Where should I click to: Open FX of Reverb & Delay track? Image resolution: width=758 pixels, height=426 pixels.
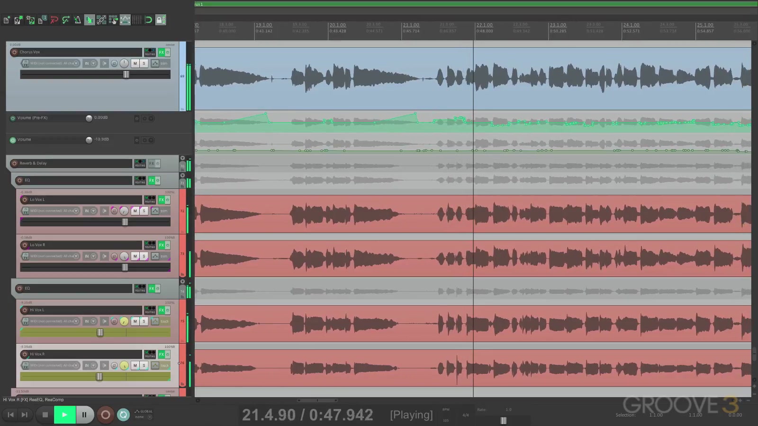pyautogui.click(x=152, y=163)
